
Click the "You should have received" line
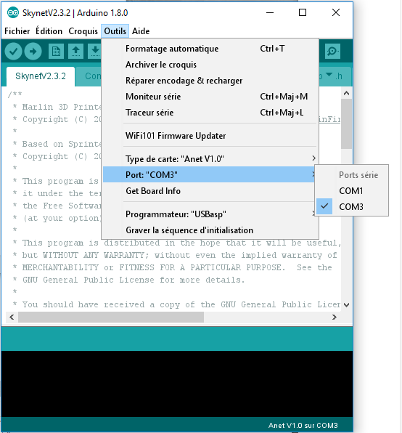click(x=176, y=304)
